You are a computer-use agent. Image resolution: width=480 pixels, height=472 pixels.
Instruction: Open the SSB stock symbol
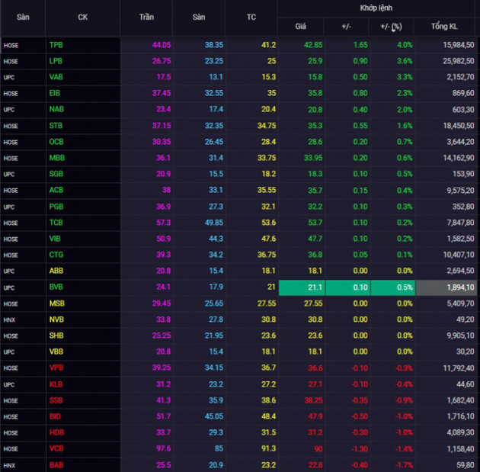(56, 400)
